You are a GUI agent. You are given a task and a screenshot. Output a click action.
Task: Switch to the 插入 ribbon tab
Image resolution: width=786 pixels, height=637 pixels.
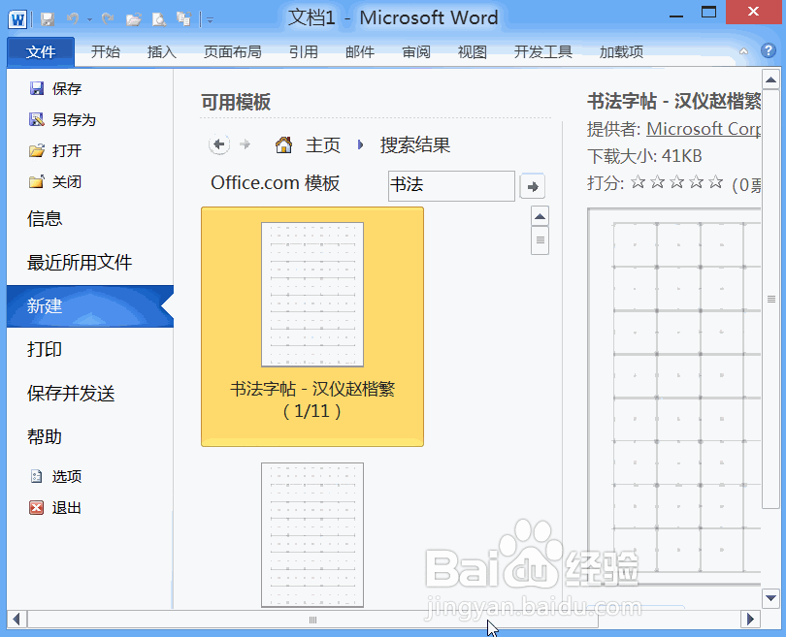tap(161, 51)
